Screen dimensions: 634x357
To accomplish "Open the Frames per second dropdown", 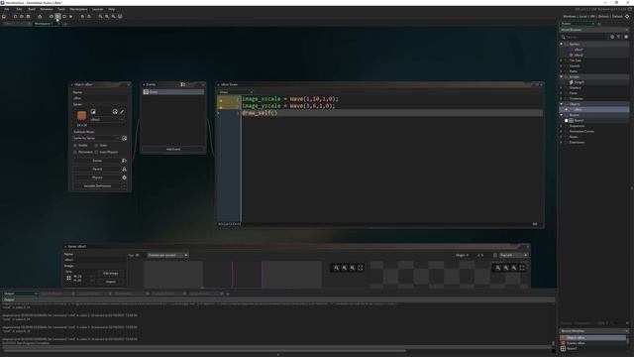I will 167,256.
